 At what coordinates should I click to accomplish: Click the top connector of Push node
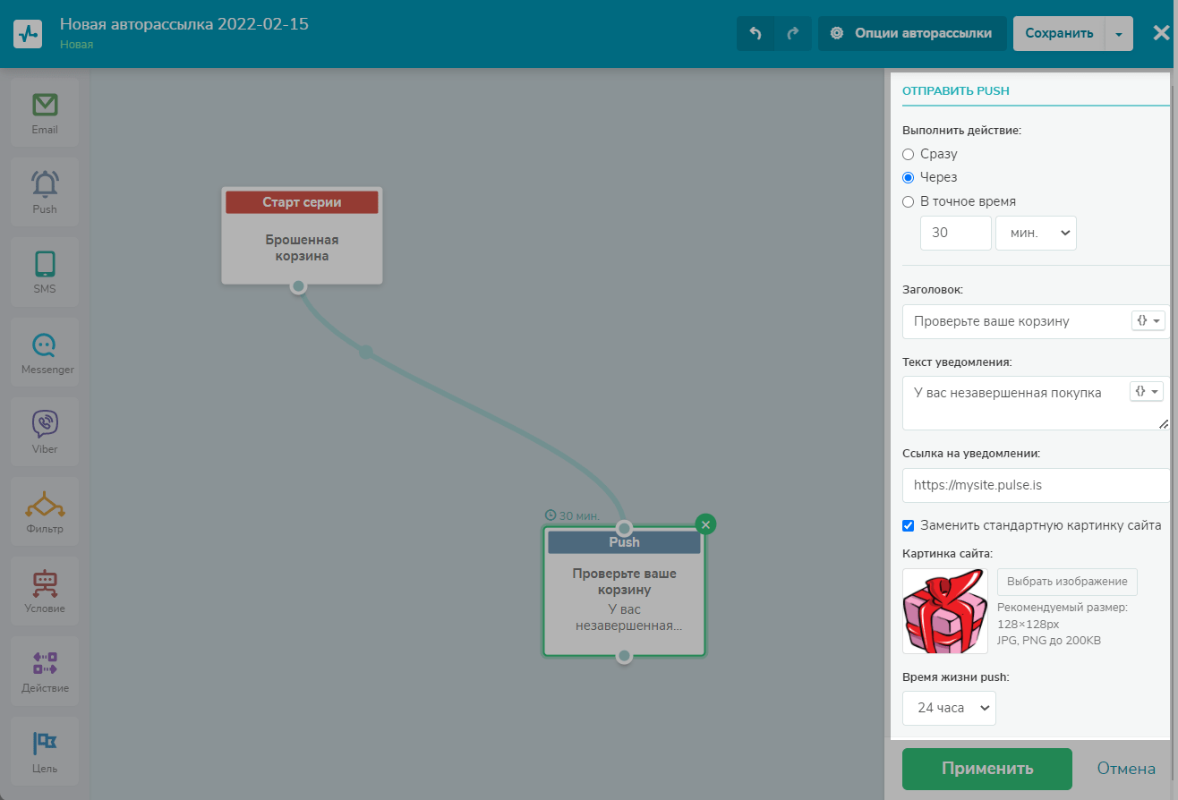(x=625, y=528)
